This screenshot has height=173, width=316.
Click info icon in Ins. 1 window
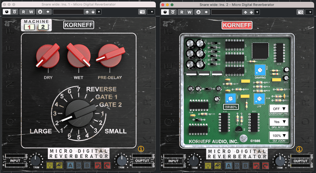click(x=141, y=149)
